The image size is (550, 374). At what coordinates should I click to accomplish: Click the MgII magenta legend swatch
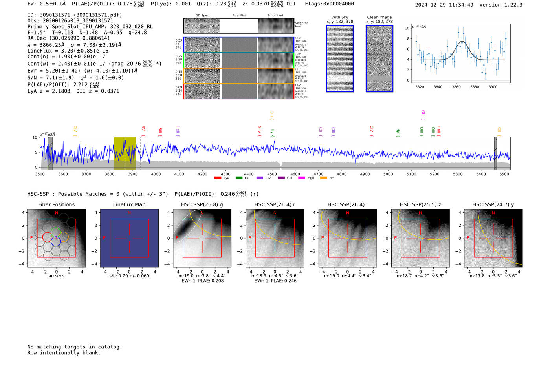point(302,178)
